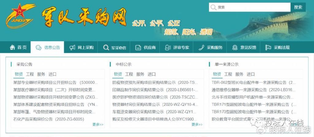314x137 pixels.
Task: Open 车载逆变器询价采购结果公示 link
Action: [155, 112]
